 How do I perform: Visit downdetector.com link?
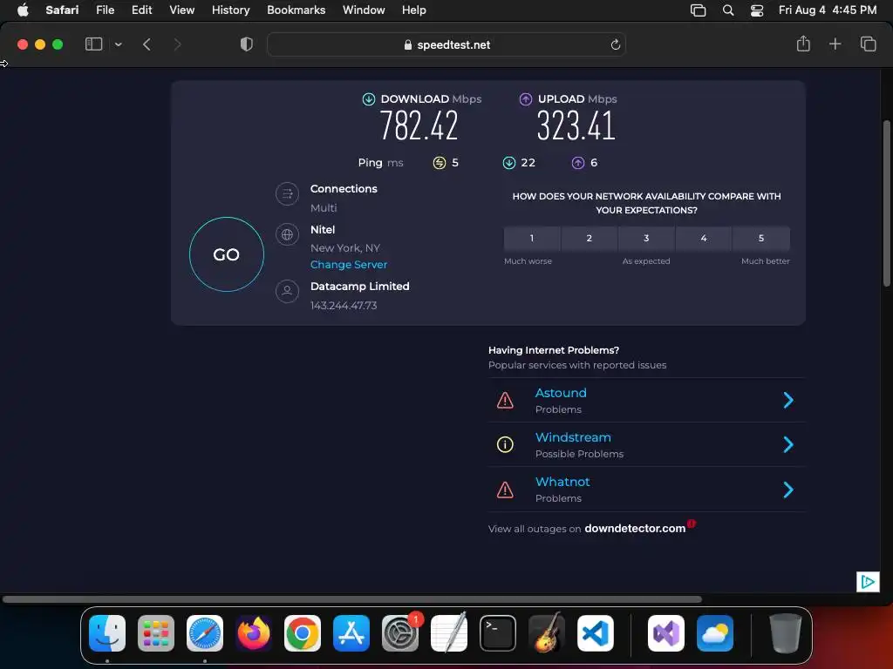(635, 529)
